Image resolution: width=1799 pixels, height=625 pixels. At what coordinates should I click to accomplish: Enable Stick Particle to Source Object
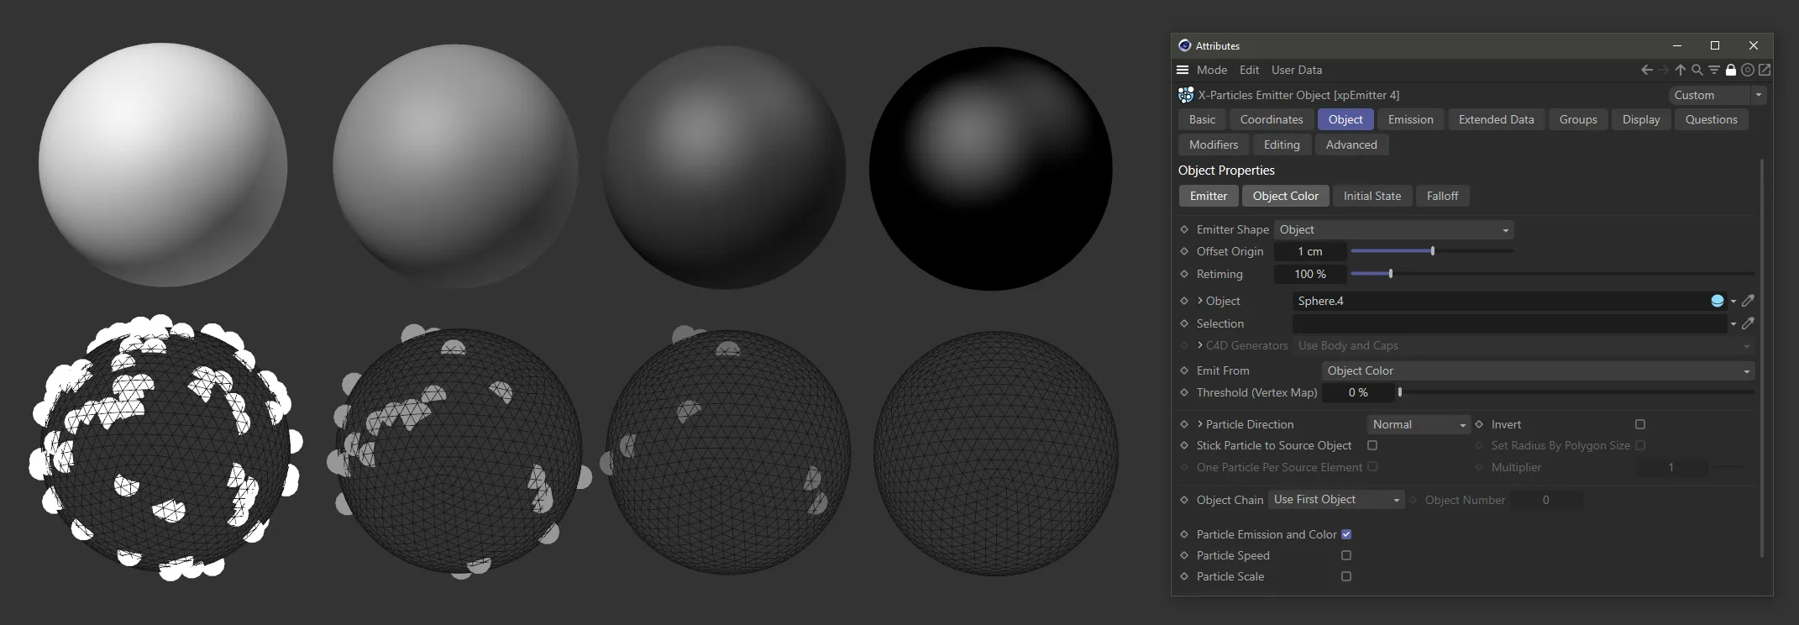[x=1372, y=445]
